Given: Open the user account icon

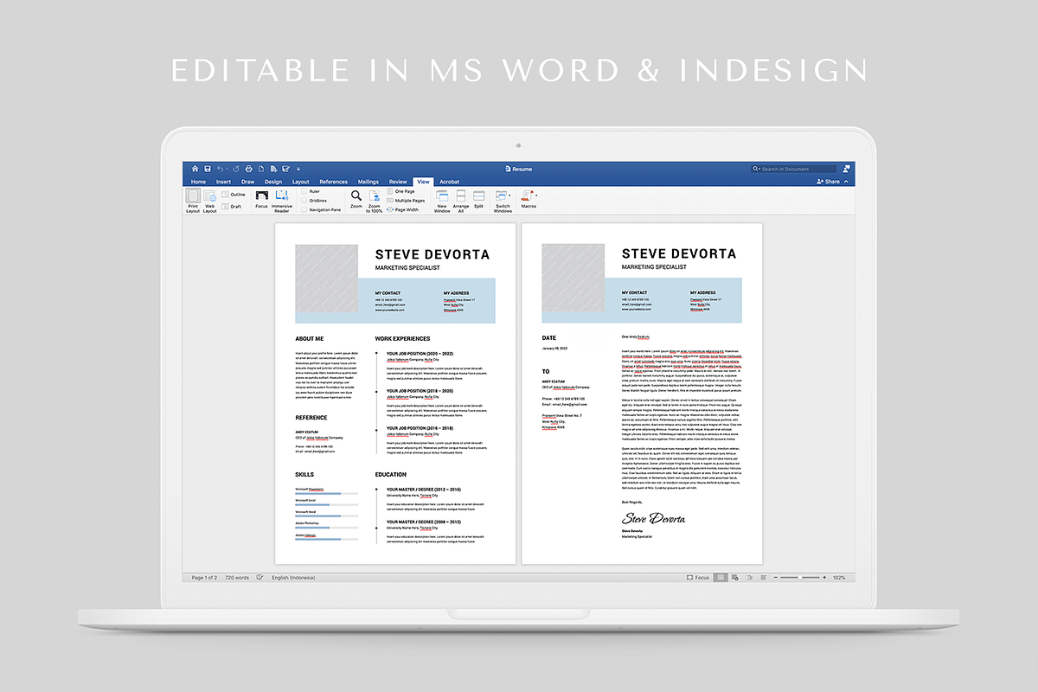Looking at the screenshot, I should [846, 169].
